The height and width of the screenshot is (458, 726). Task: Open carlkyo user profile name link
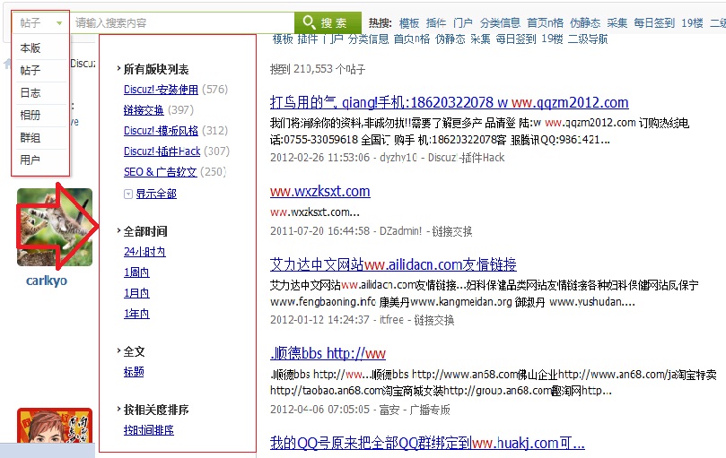coord(47,281)
